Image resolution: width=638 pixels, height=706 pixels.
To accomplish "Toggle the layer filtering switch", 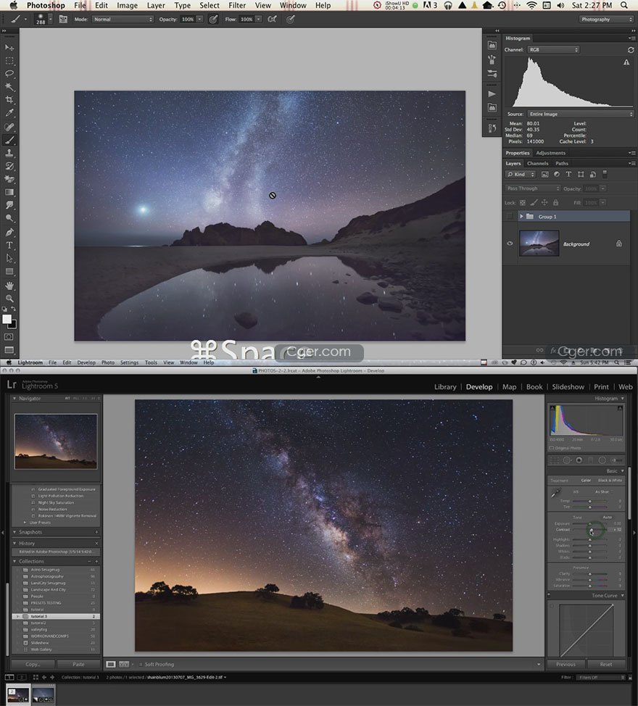I will (605, 174).
